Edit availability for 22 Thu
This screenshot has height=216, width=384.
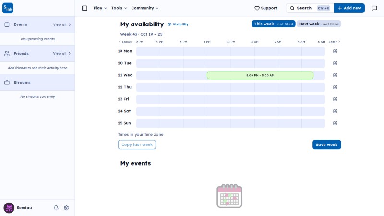pos(335,87)
